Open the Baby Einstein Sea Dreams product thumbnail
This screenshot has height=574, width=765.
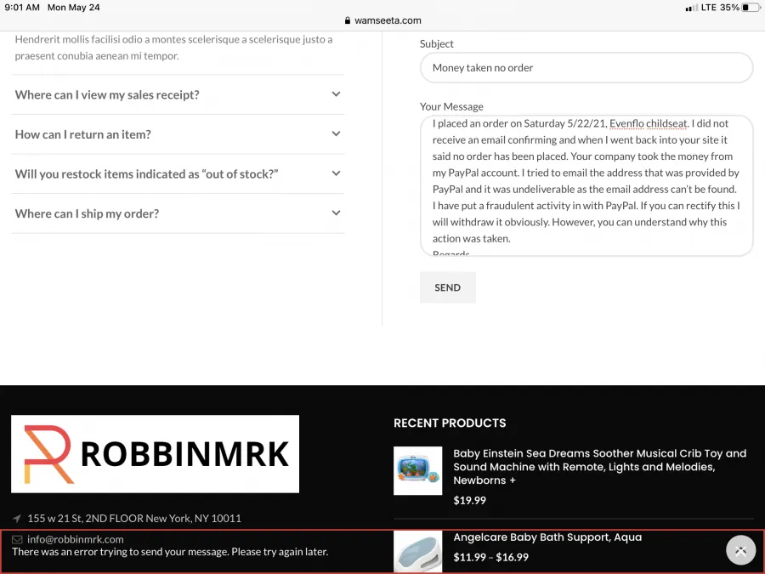(417, 470)
